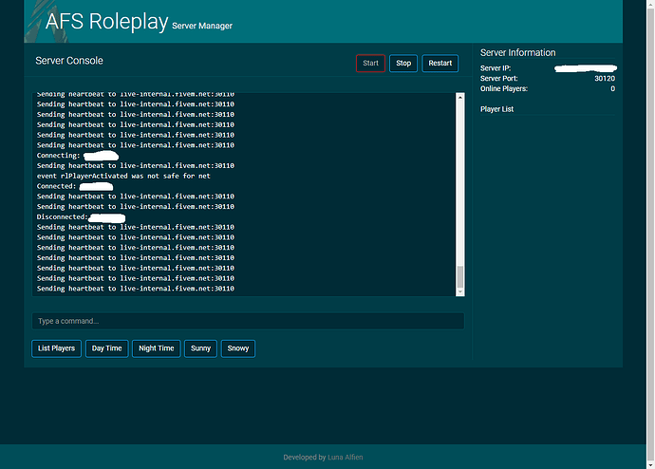
Task: Select the AFS Roleplay title
Action: pyautogui.click(x=106, y=21)
